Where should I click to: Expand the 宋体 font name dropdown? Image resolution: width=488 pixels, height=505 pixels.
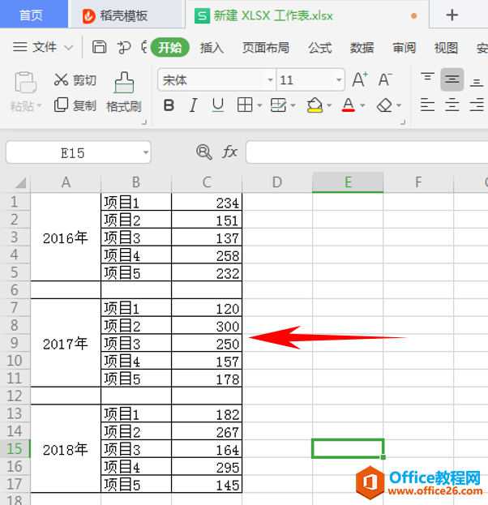pos(270,79)
